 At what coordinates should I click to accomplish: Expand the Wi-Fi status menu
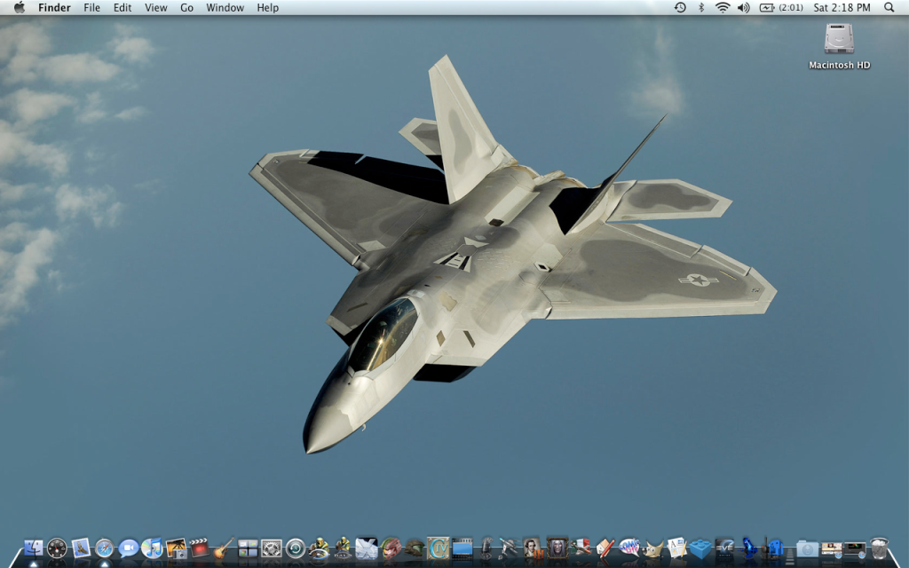(x=723, y=7)
